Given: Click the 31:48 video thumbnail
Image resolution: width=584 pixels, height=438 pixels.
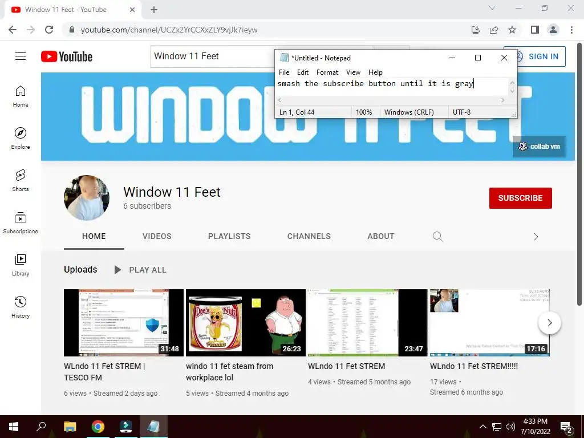Looking at the screenshot, I should pos(124,323).
